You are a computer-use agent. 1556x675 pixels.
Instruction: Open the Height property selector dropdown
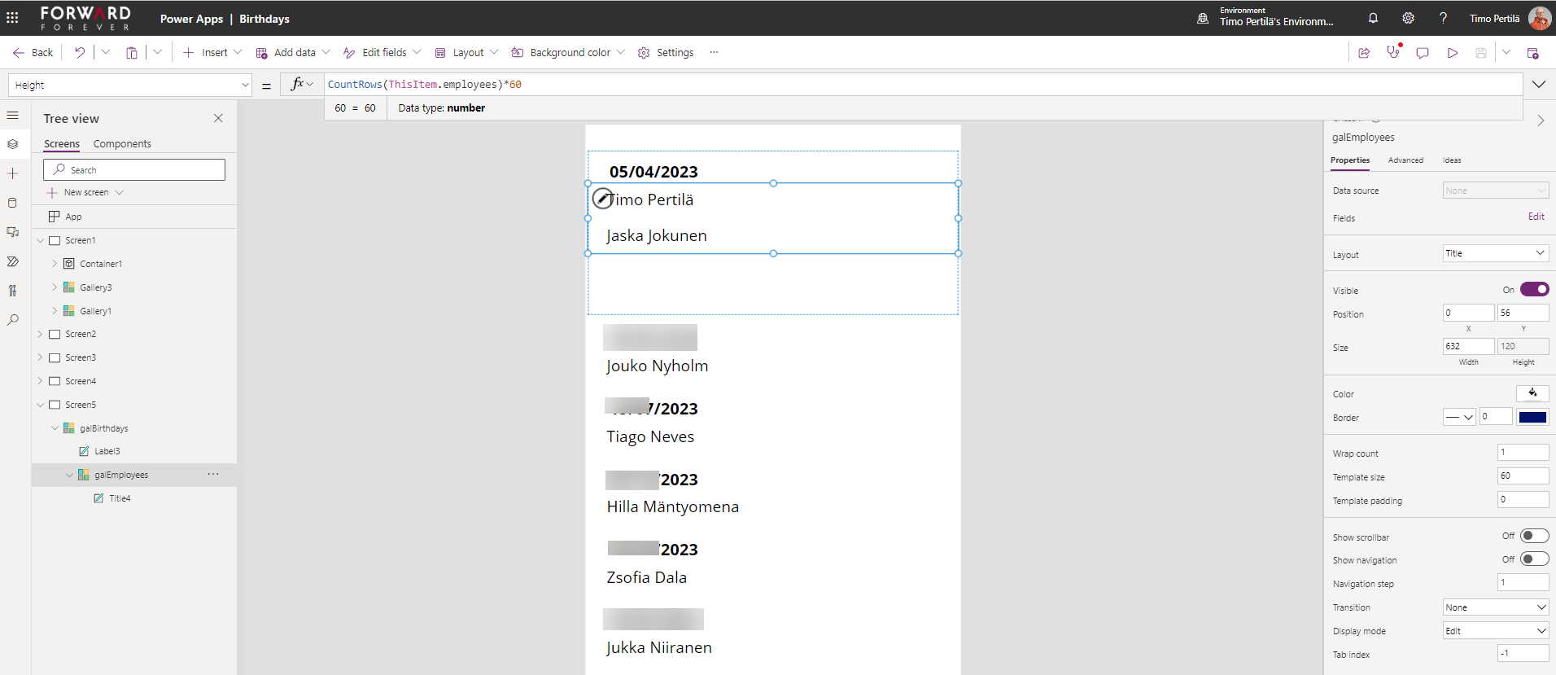pyautogui.click(x=130, y=85)
